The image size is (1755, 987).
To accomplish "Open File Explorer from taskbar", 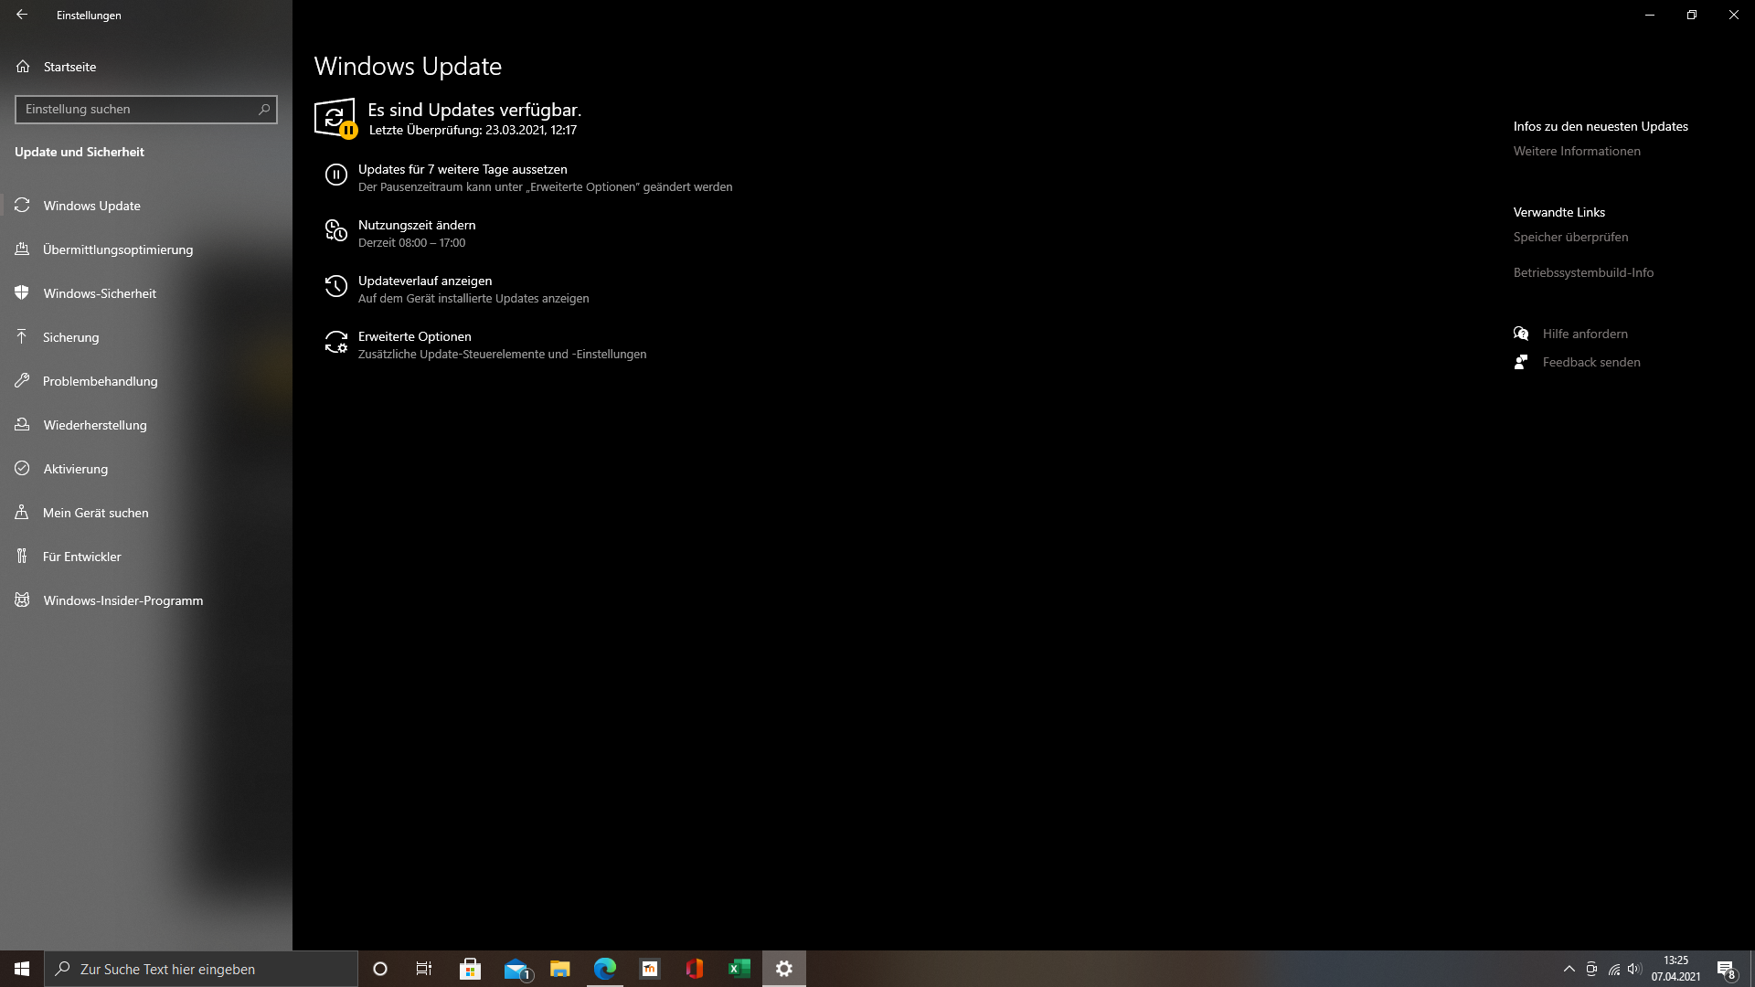I will pyautogui.click(x=560, y=969).
